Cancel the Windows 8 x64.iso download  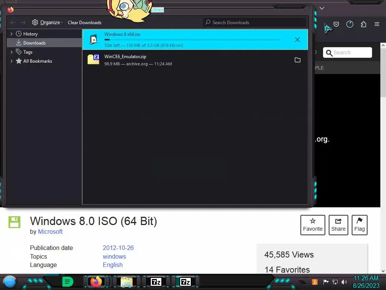[297, 40]
